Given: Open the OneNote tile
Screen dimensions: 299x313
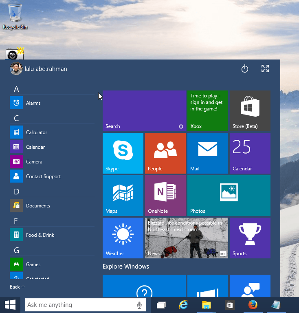Looking at the screenshot, I should click(x=165, y=196).
